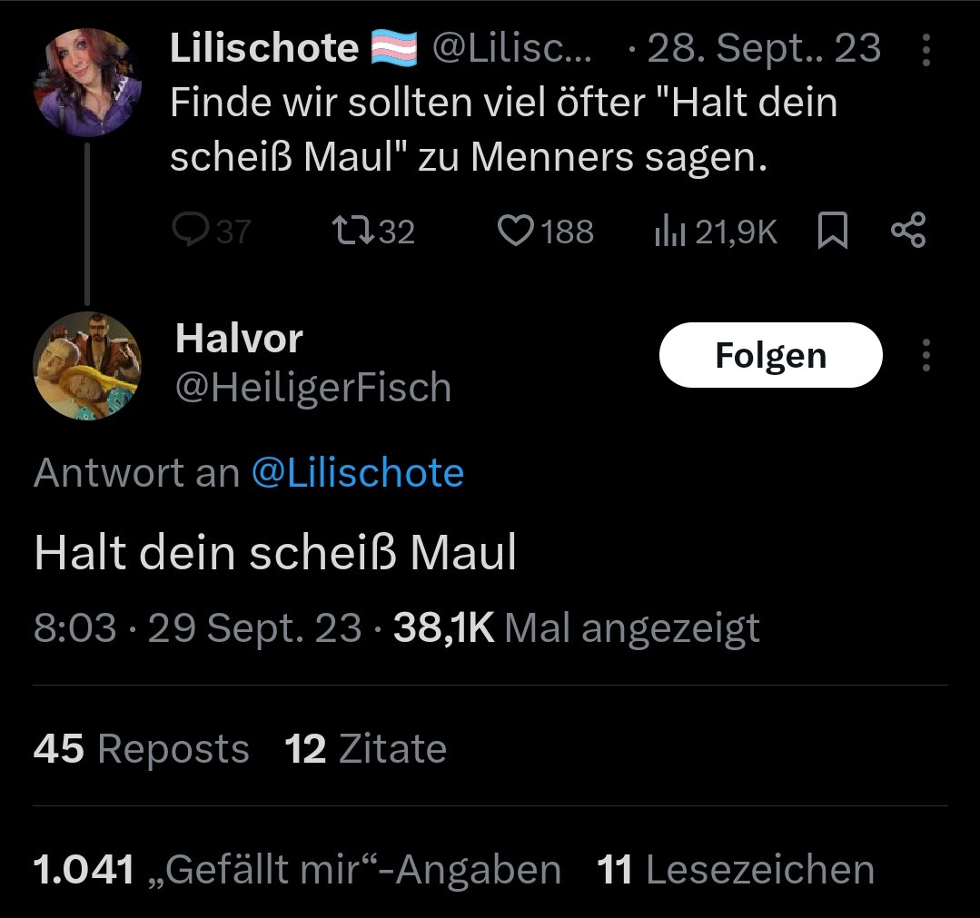Follow Halvor with the Folgen button
This screenshot has height=918, width=980.
coord(770,355)
